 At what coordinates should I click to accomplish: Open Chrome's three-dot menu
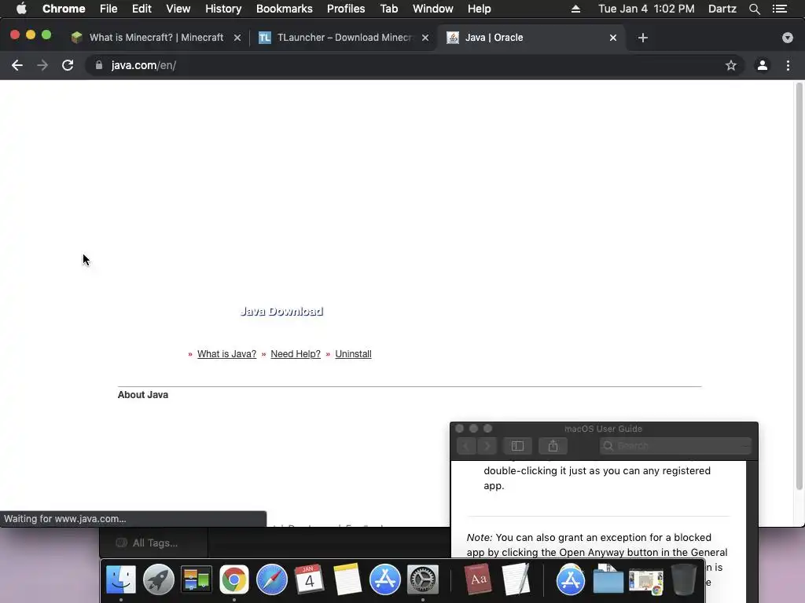(x=788, y=65)
